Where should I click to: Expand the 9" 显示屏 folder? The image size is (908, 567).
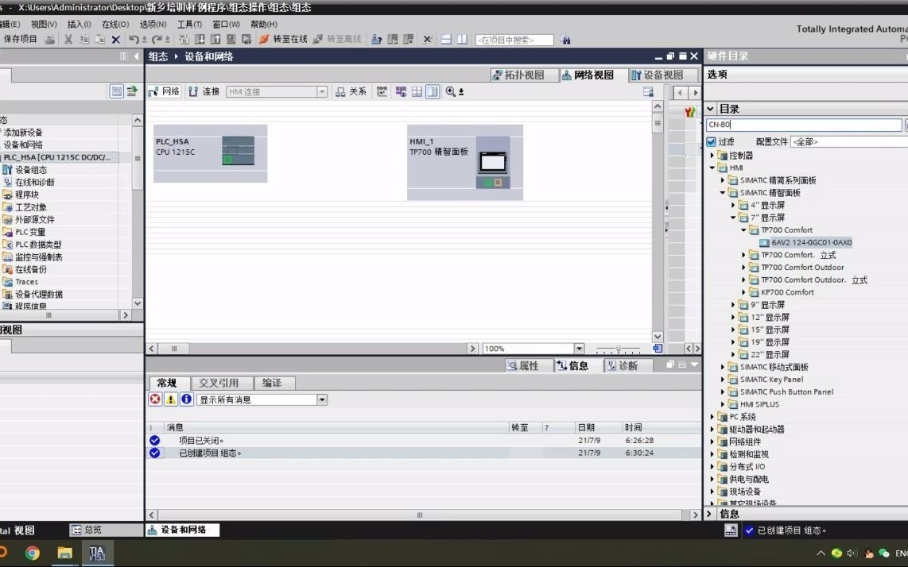pyautogui.click(x=733, y=304)
